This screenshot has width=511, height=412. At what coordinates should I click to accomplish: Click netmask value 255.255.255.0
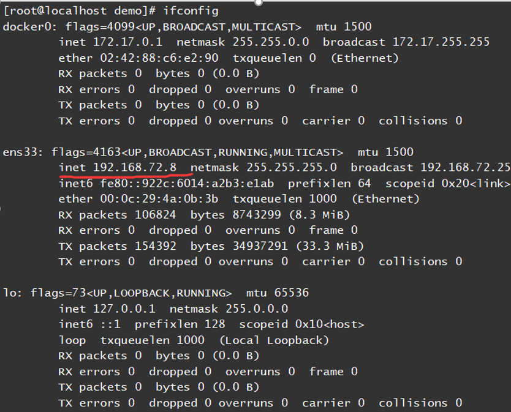pyautogui.click(x=292, y=168)
